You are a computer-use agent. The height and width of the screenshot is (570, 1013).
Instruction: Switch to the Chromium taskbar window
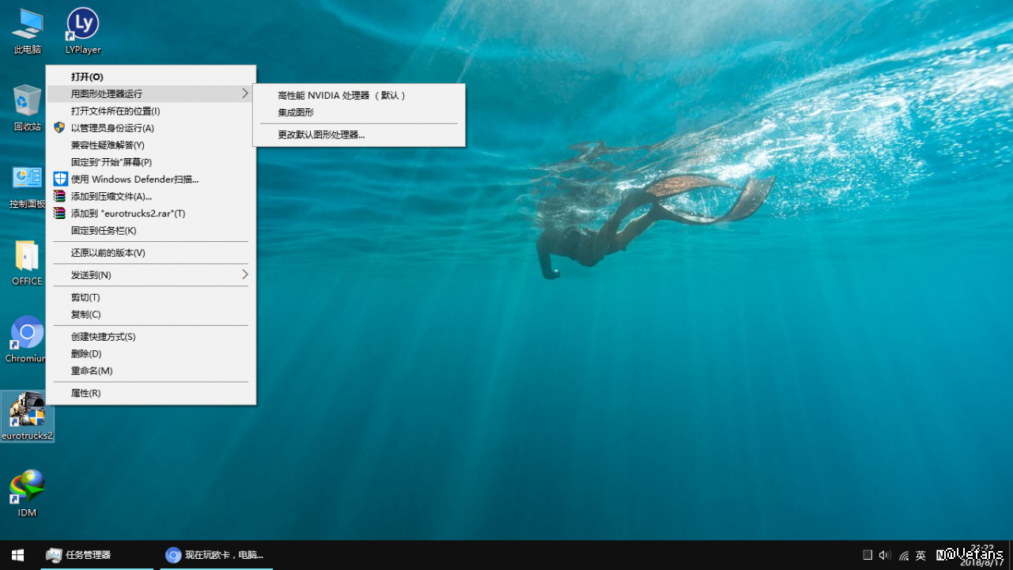coord(215,555)
